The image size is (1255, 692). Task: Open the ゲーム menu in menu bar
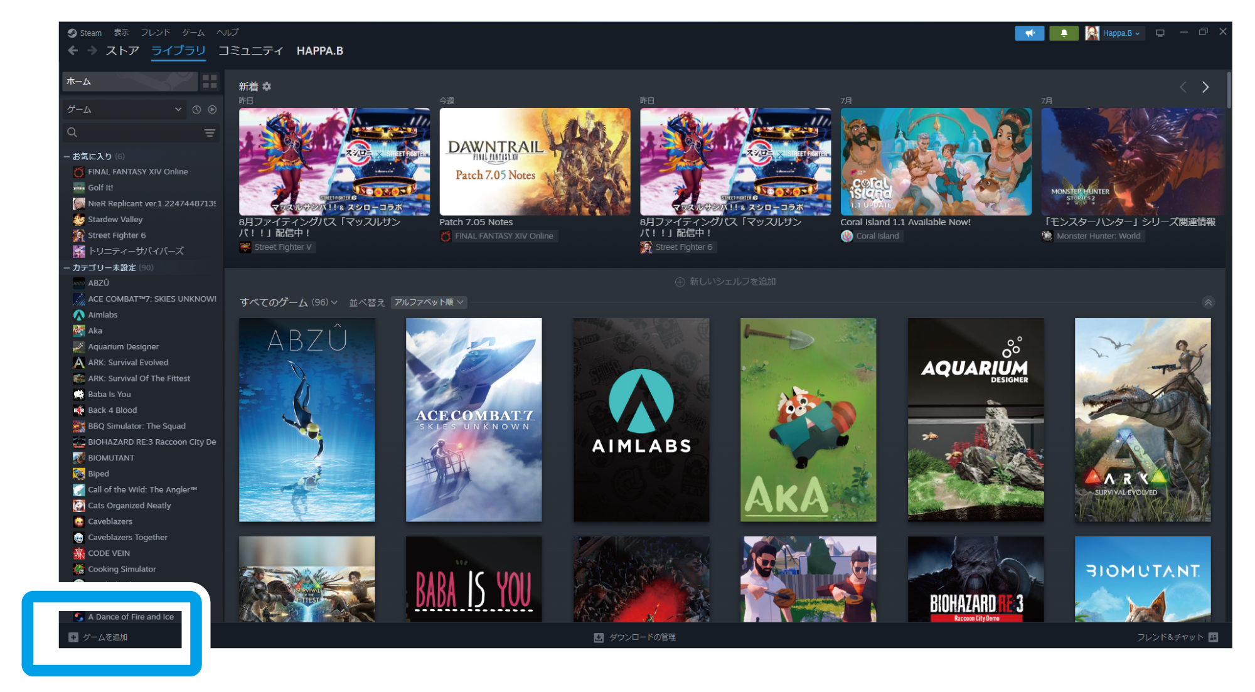pos(193,33)
